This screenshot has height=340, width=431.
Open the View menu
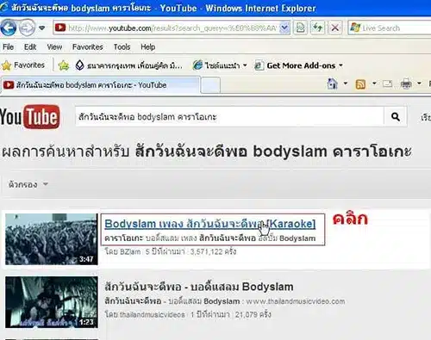coord(54,46)
